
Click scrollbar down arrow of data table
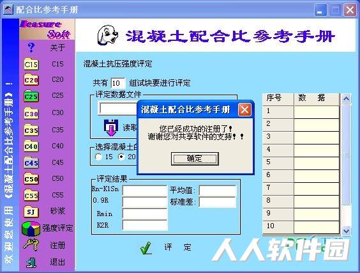346,231
